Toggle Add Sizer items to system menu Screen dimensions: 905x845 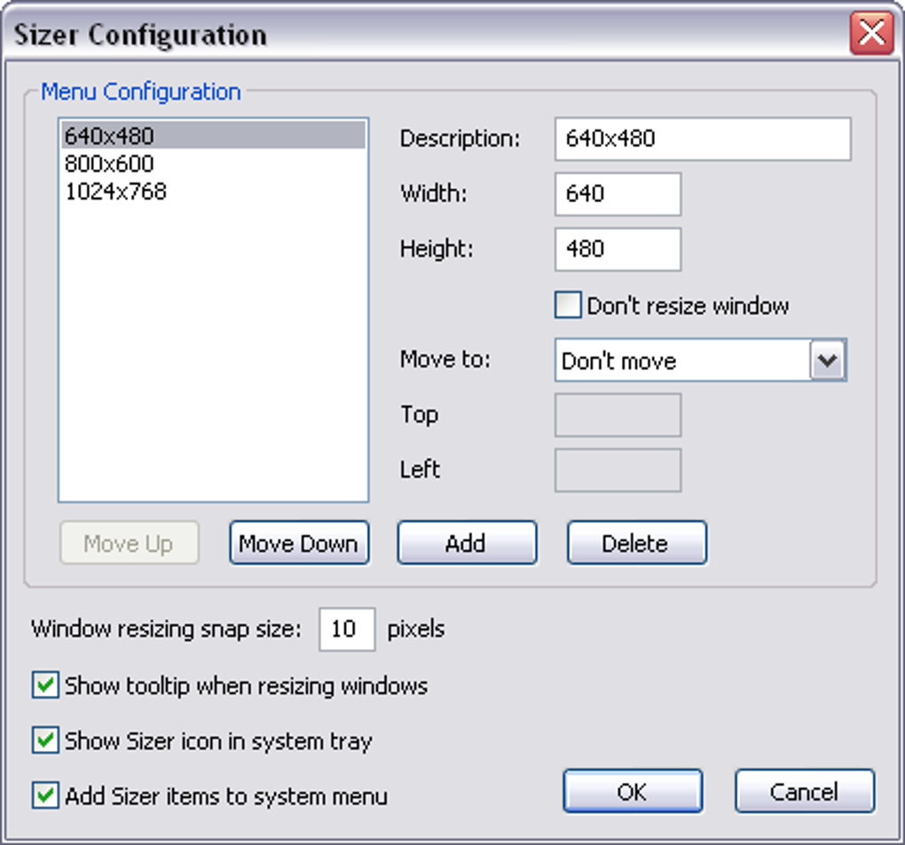tap(45, 794)
